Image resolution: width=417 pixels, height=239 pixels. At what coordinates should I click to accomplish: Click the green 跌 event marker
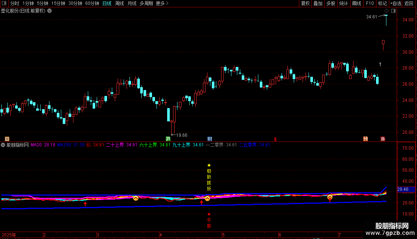pyautogui.click(x=168, y=139)
